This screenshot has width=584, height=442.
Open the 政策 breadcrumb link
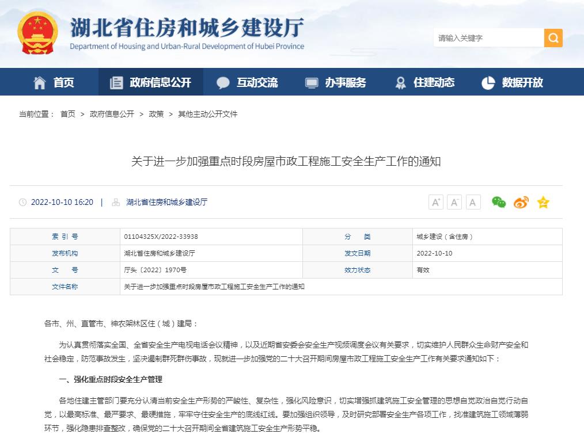coord(156,114)
